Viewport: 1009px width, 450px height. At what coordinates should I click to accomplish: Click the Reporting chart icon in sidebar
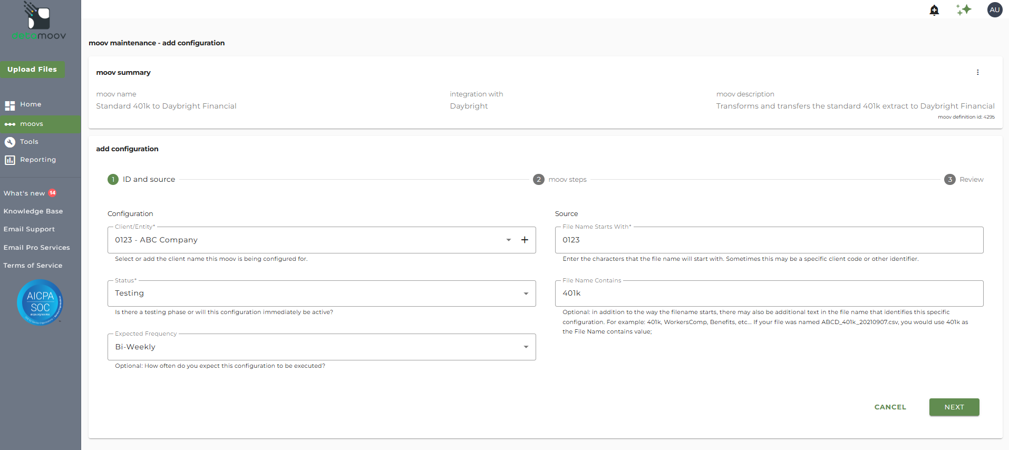10,160
